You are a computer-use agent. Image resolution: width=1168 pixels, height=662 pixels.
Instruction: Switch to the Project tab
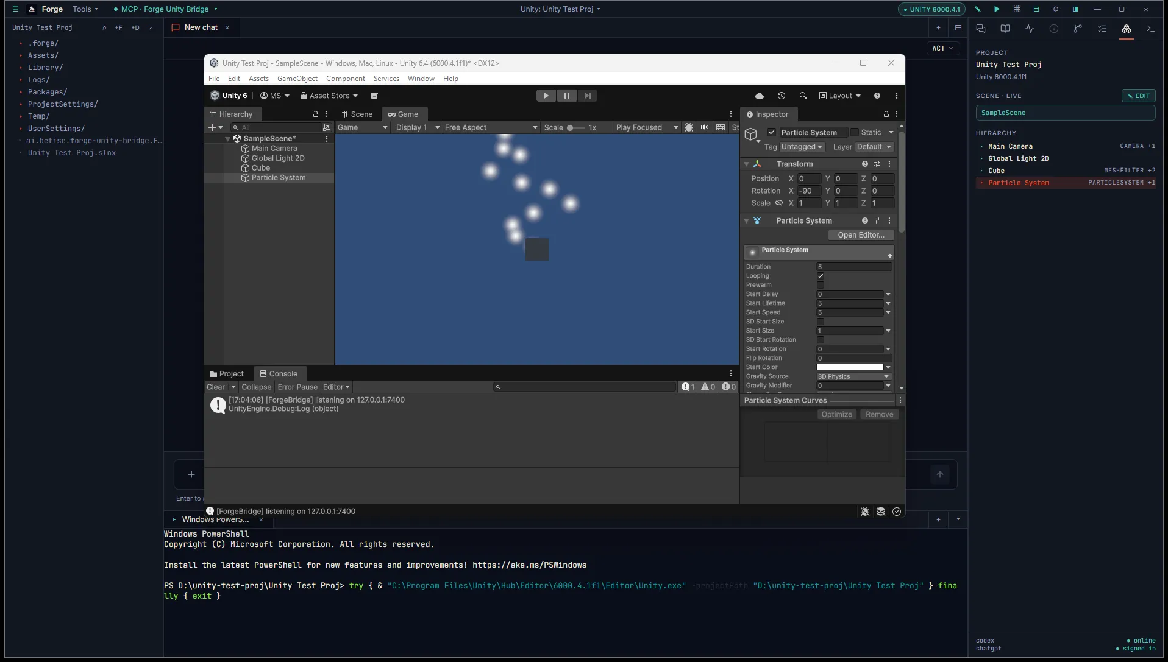click(227, 374)
